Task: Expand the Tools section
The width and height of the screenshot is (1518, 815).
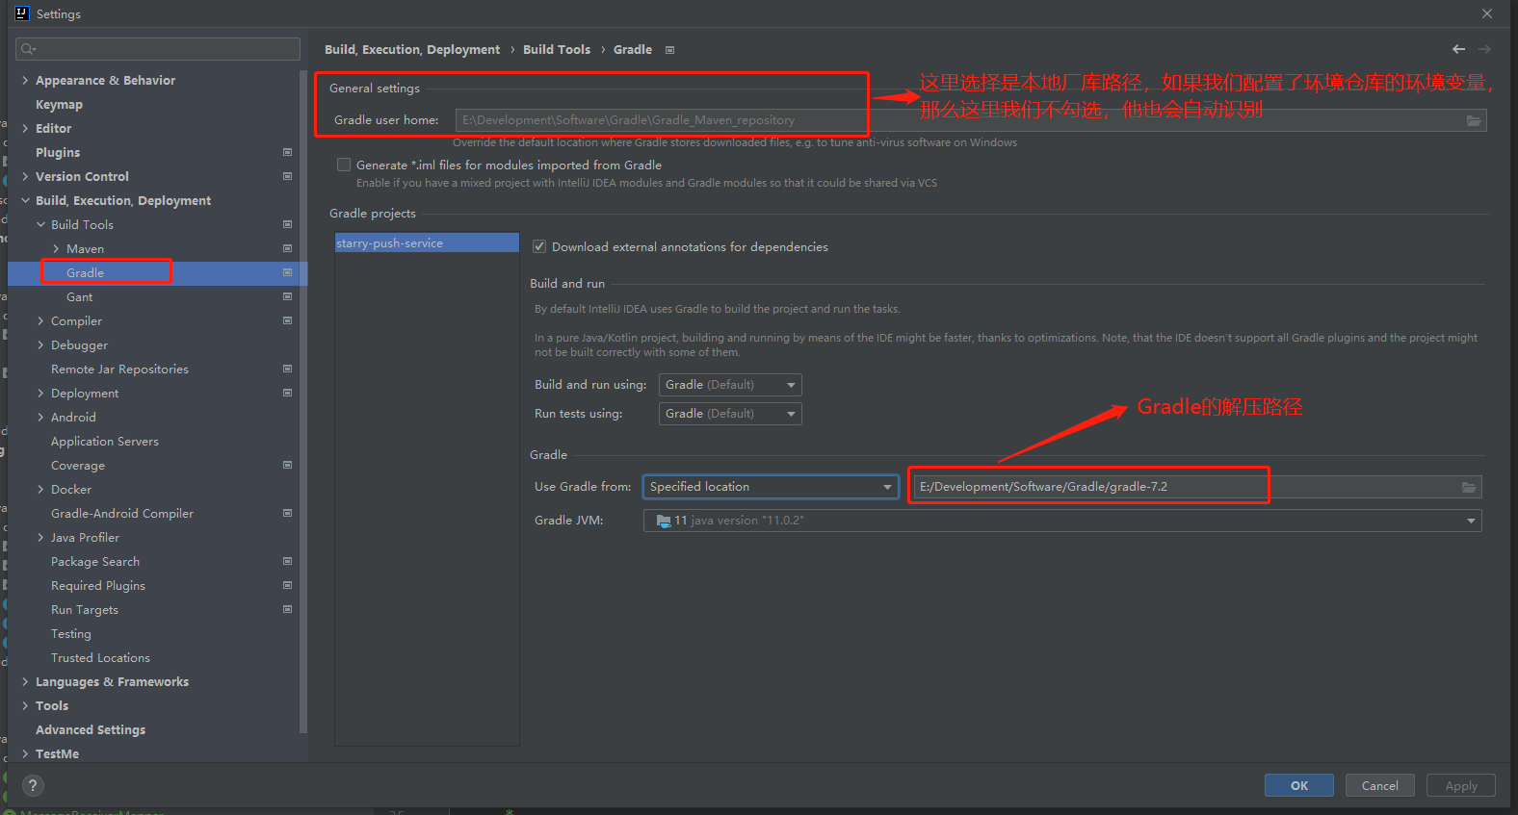Action: click(x=25, y=705)
